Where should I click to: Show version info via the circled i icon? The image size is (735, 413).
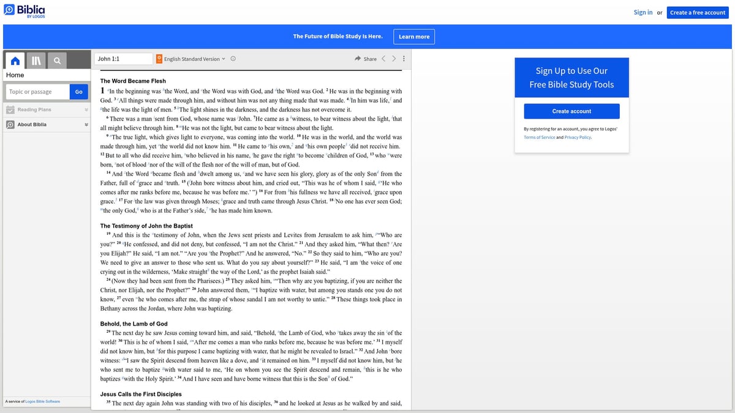(233, 59)
